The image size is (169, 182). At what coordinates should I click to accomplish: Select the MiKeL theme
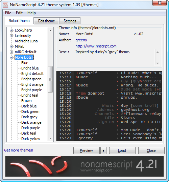click(x=20, y=46)
